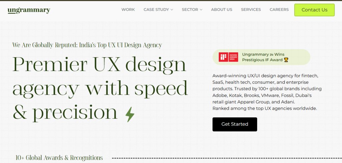Open the SERVICES nav item

pyautogui.click(x=251, y=10)
